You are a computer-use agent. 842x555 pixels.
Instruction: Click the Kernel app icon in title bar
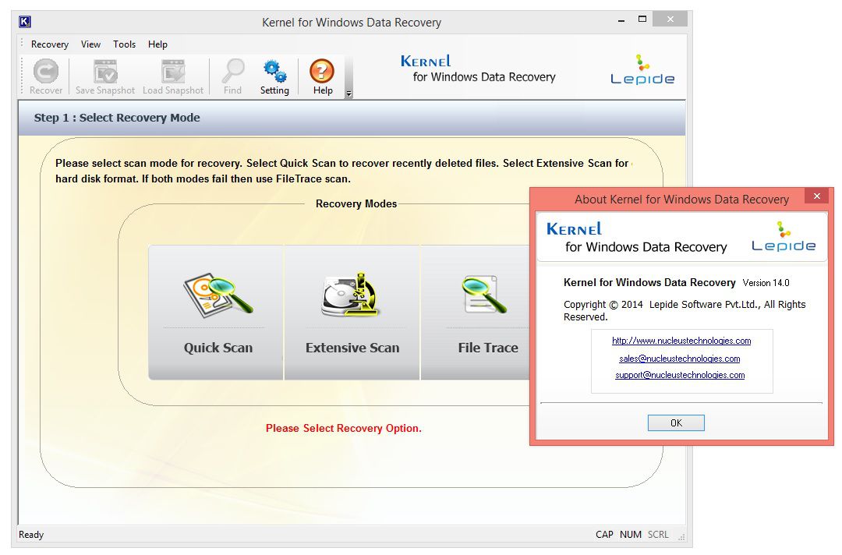(x=25, y=22)
